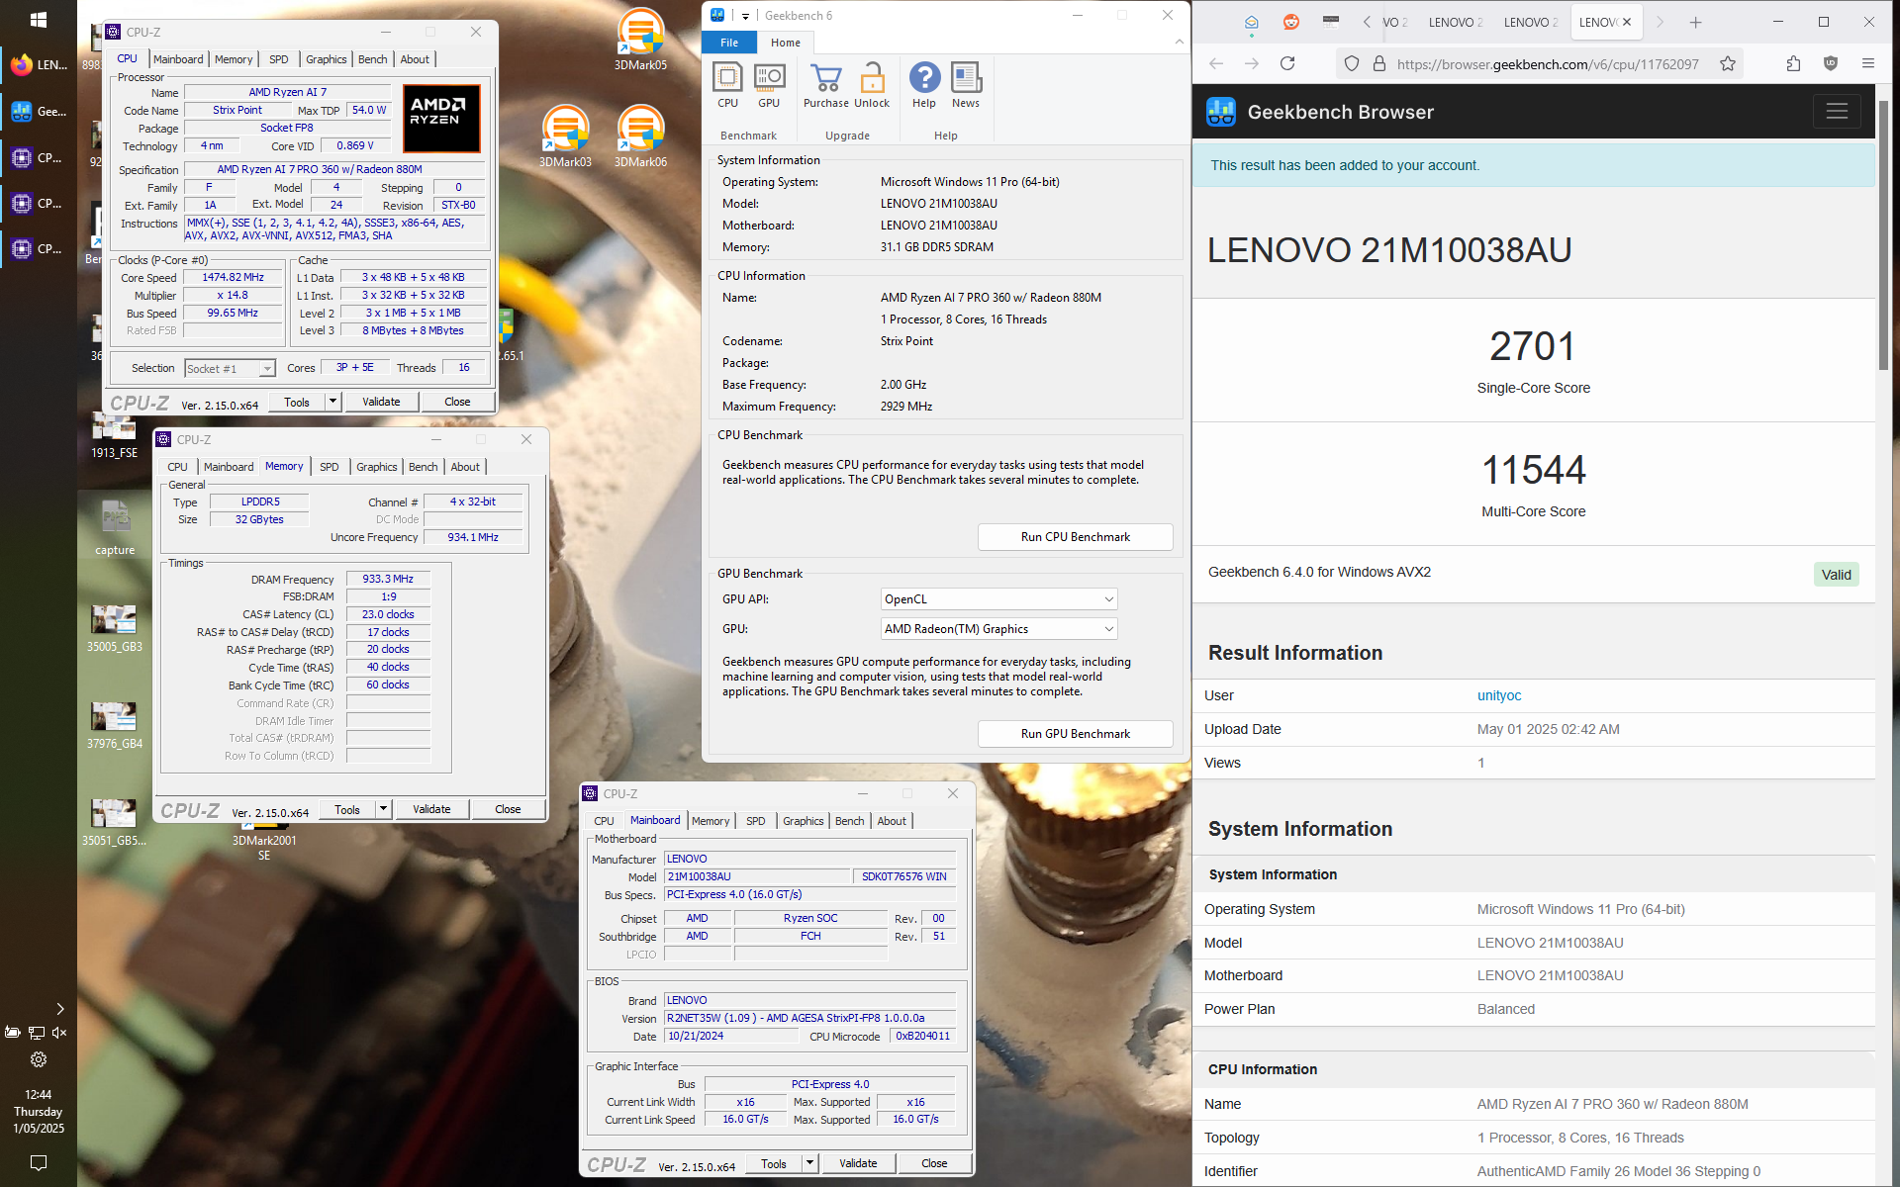Switch to Bench tab in top CPU-Z window
Image resolution: width=1900 pixels, height=1187 pixels.
372,59
